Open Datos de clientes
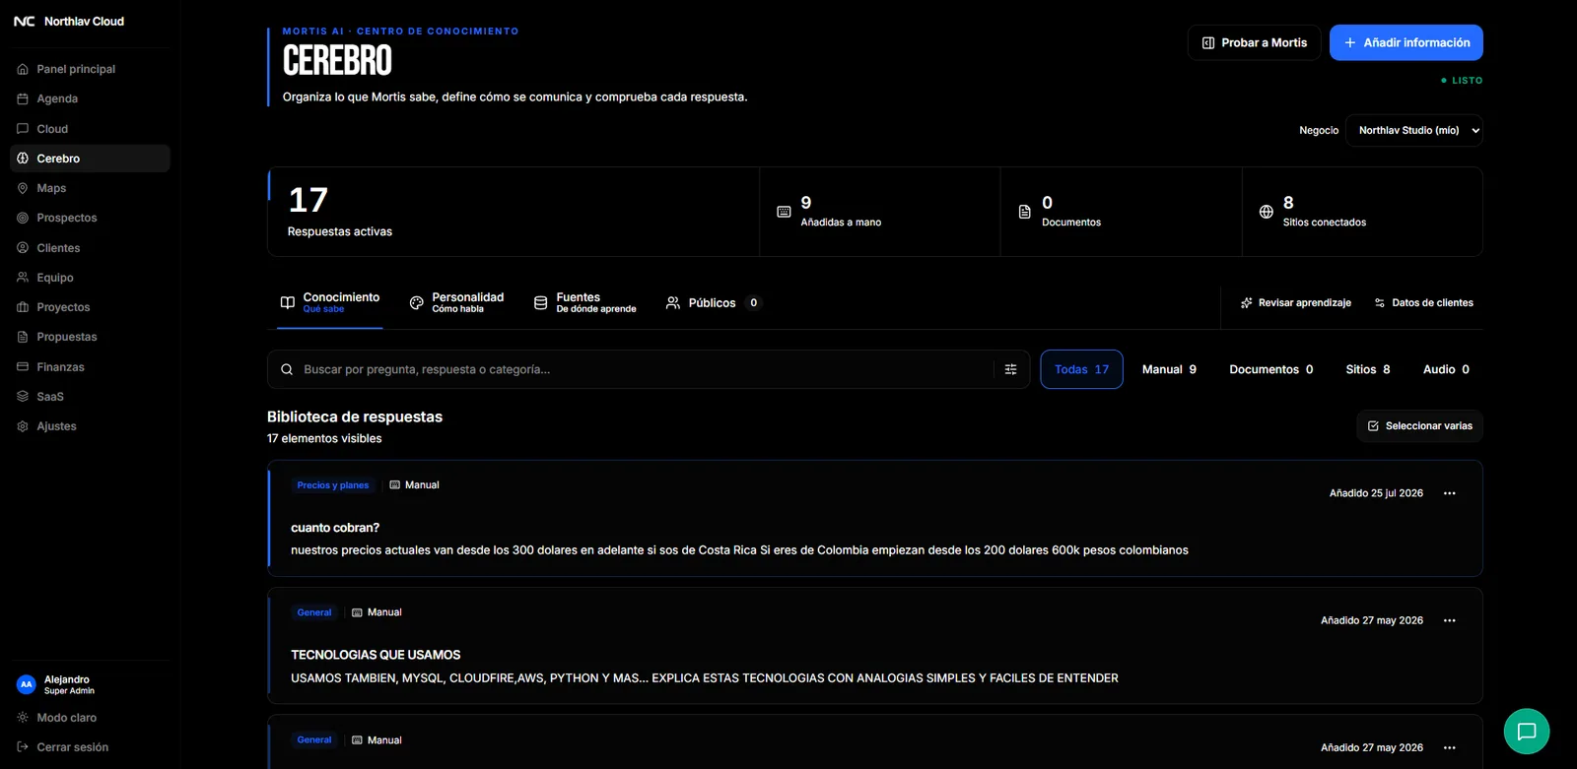Screen dimensions: 1577x769 [x=1423, y=302]
